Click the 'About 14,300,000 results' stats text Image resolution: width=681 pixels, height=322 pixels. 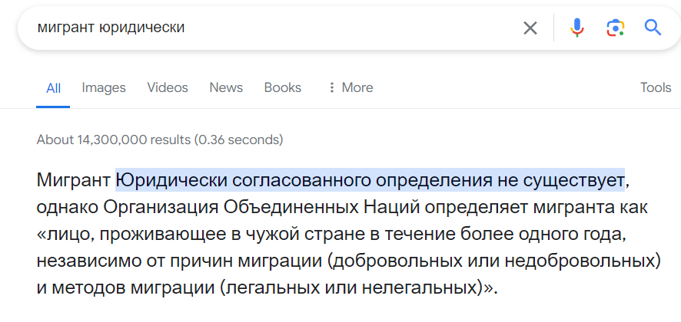160,140
